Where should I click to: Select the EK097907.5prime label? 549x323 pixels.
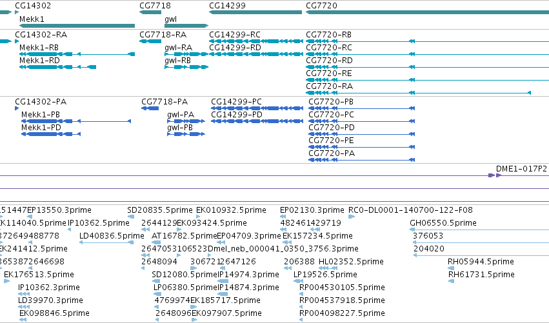click(226, 313)
